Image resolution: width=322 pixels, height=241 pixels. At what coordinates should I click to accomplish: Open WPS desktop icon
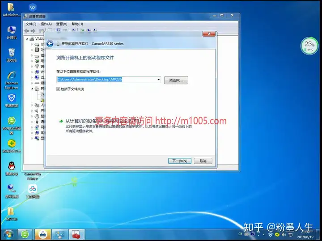click(x=33, y=8)
